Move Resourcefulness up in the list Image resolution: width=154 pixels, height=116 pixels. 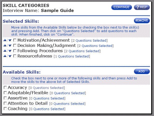5,56
